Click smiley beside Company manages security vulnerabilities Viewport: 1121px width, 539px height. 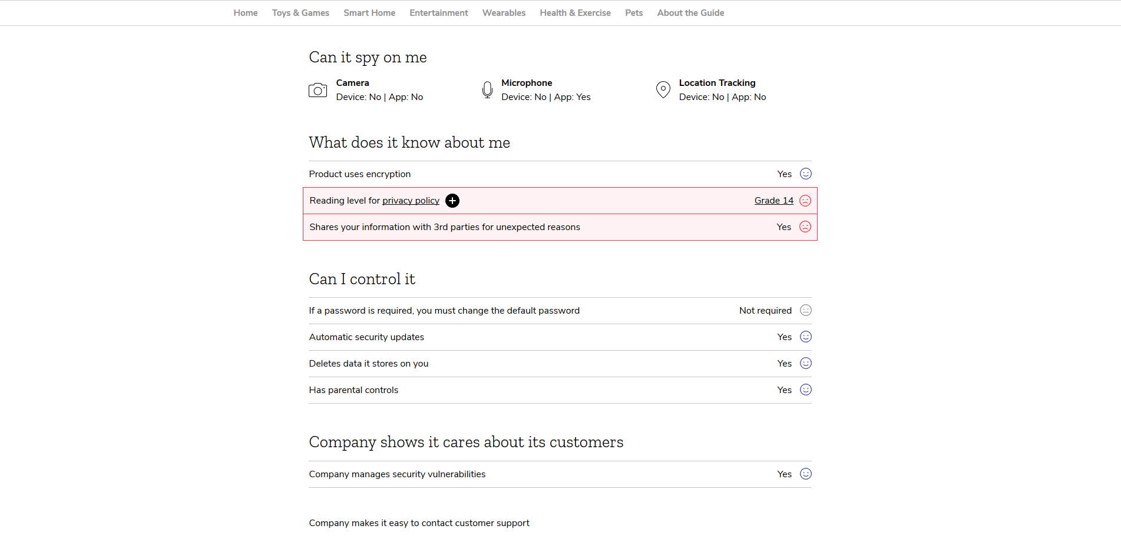(806, 474)
